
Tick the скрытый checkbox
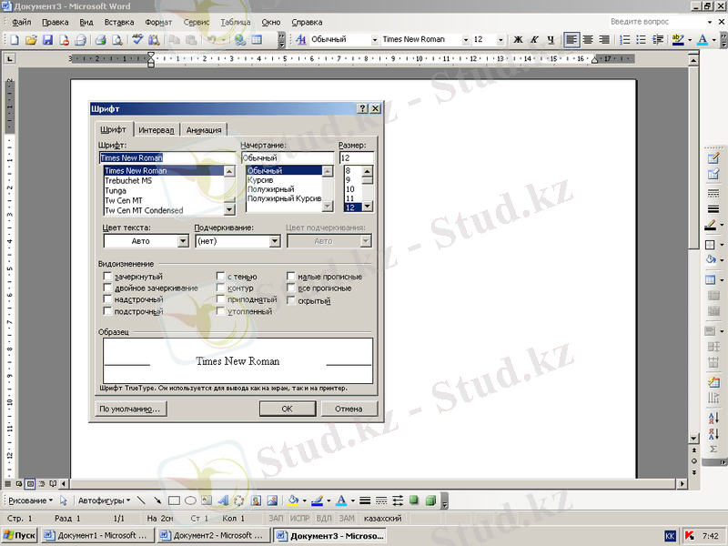pyautogui.click(x=292, y=300)
